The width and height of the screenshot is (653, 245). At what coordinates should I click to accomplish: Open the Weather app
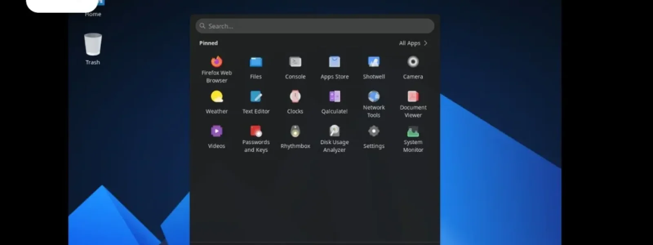[217, 96]
